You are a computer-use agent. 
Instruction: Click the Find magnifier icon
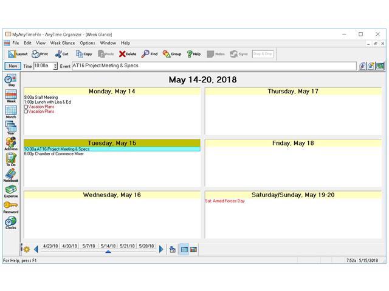[150, 54]
